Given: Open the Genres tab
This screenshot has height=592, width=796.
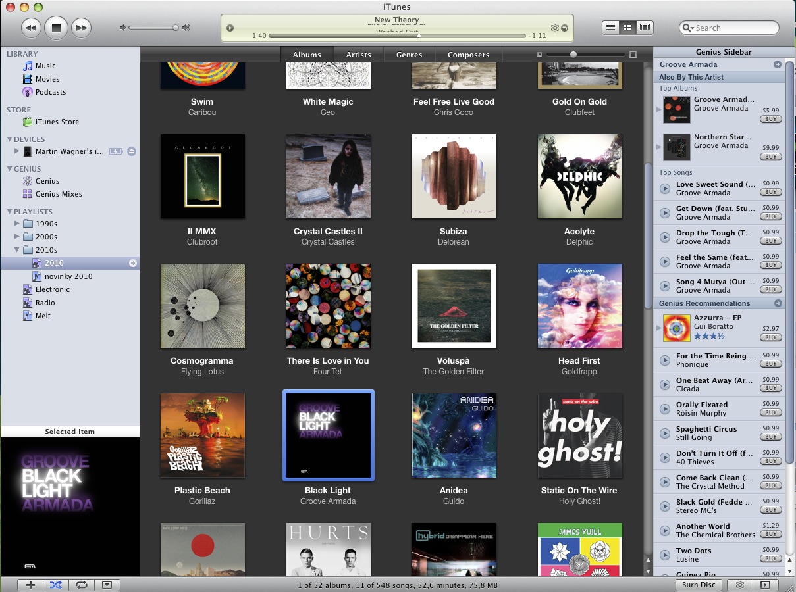Looking at the screenshot, I should tap(409, 55).
